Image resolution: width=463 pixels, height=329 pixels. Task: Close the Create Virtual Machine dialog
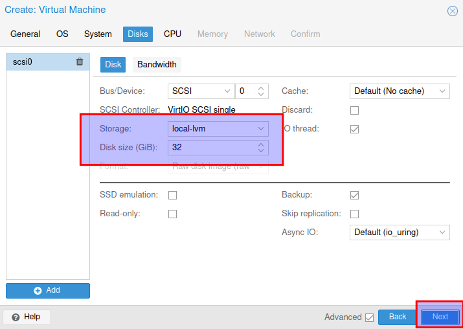coord(452,11)
